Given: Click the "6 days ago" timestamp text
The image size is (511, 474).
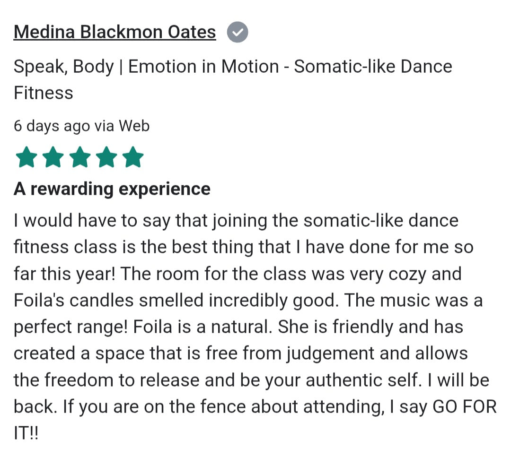Looking at the screenshot, I should click(52, 126).
